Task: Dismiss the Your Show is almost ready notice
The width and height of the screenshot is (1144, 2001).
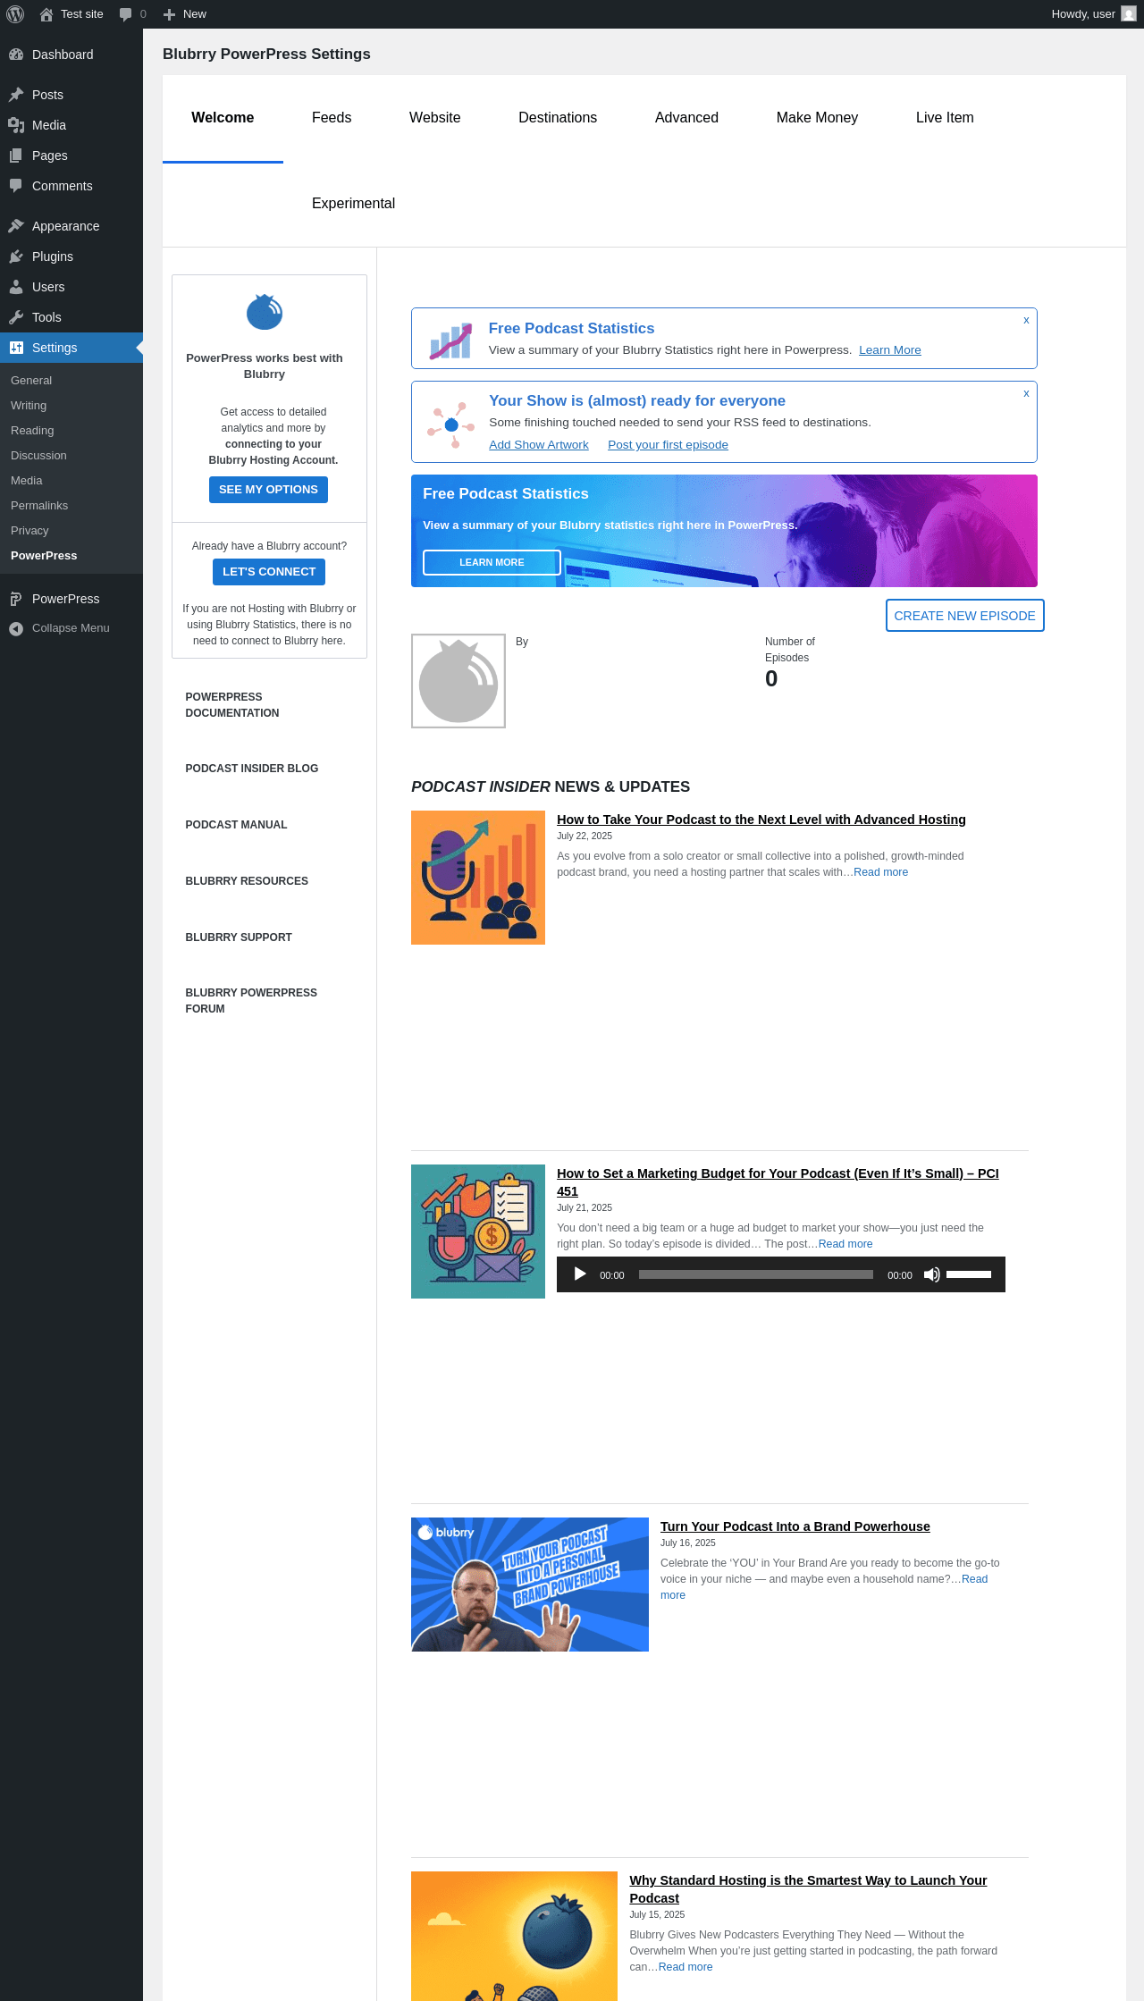Action: click(x=1026, y=393)
